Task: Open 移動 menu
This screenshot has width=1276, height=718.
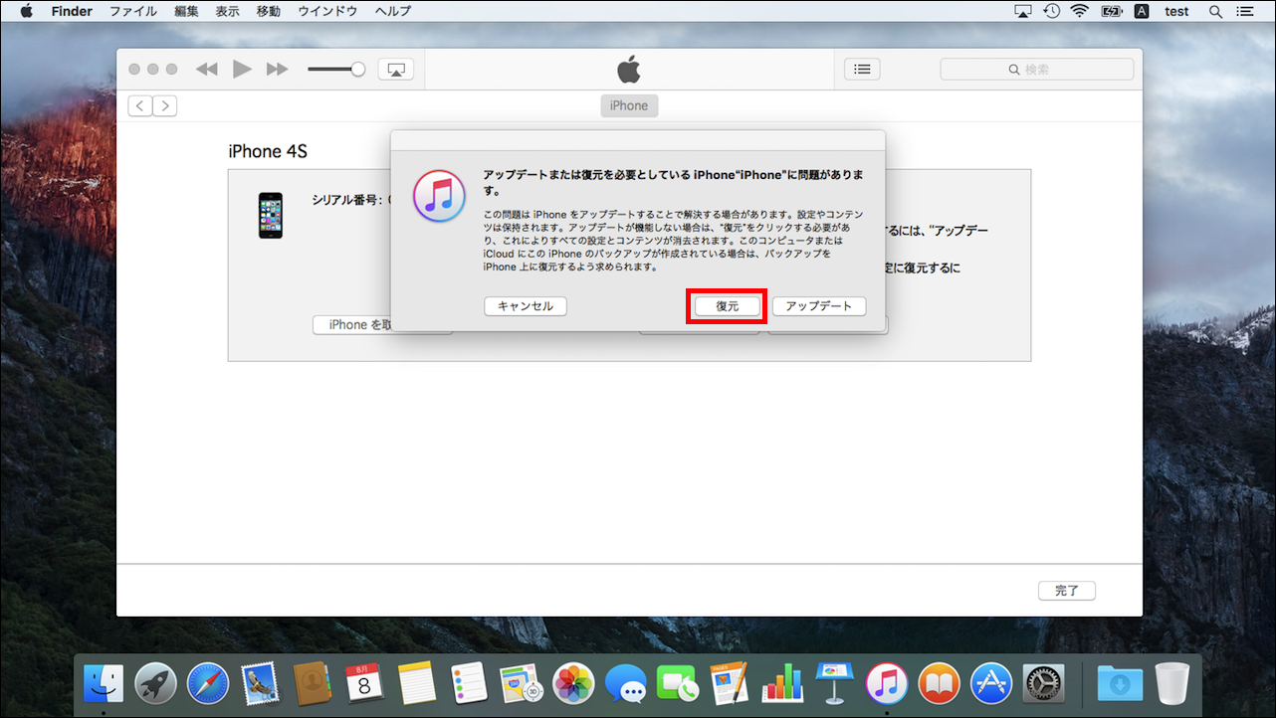Action: click(269, 12)
